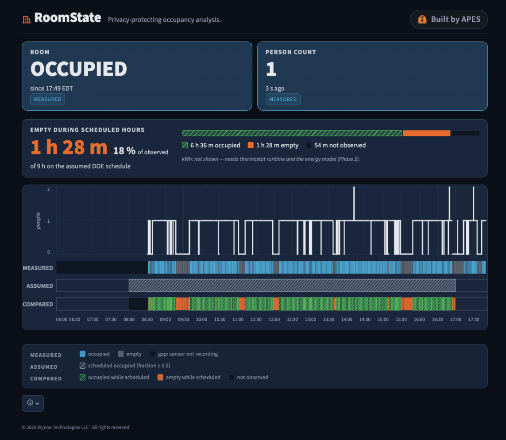Click the 17:00 time axis label

(456, 319)
